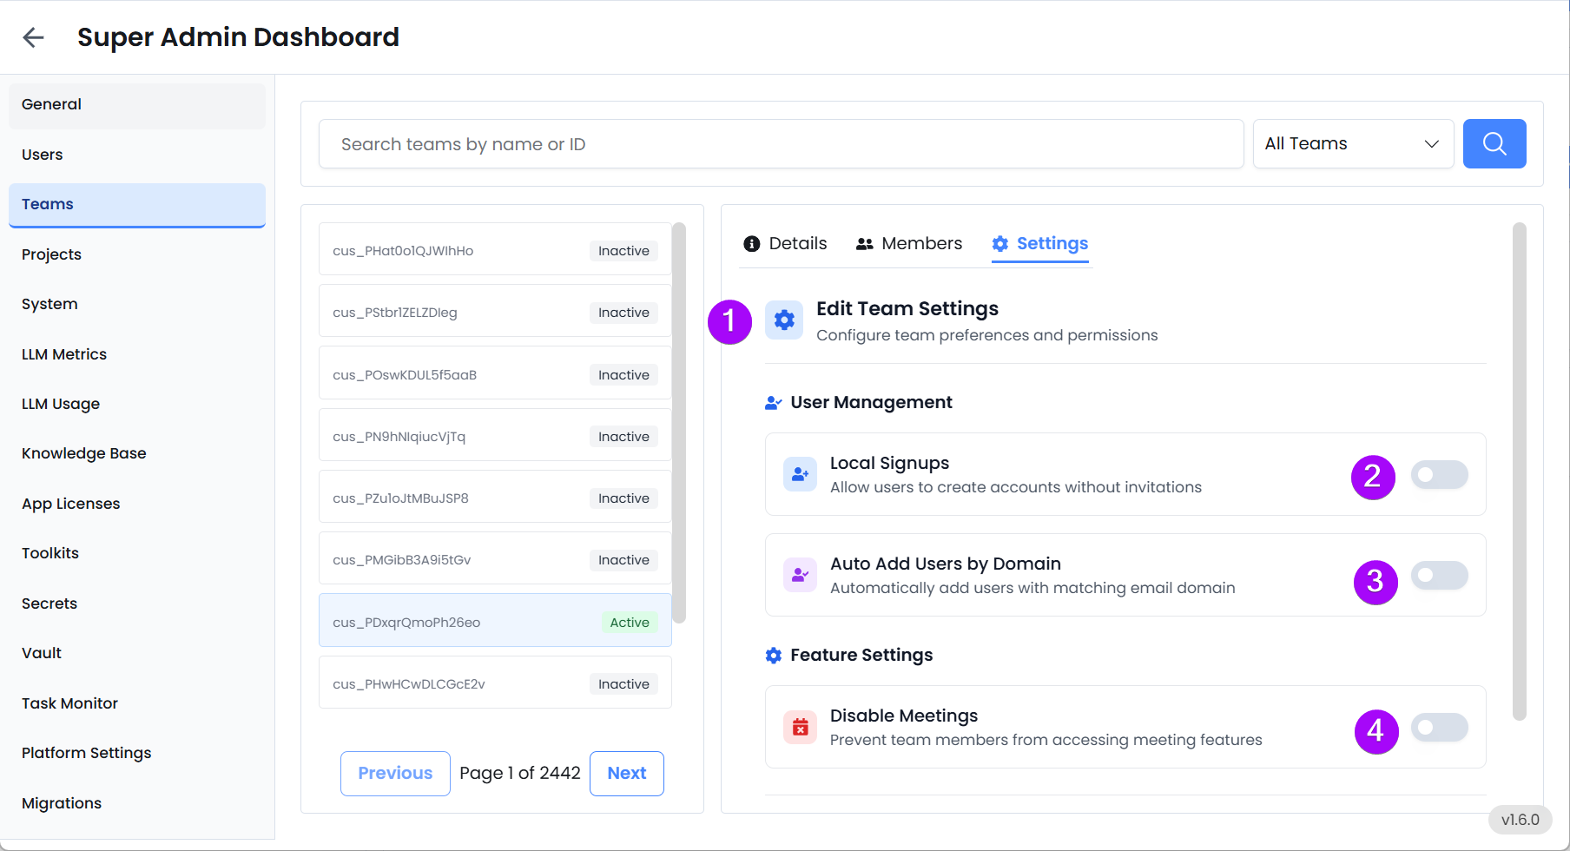Open Vault in the sidebar

pos(137,653)
